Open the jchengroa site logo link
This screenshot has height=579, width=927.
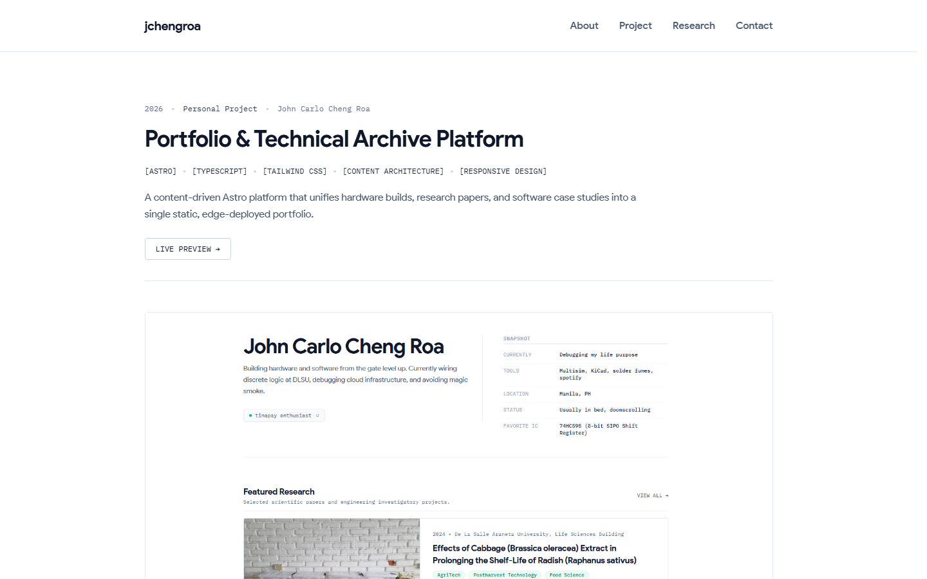pos(172,26)
